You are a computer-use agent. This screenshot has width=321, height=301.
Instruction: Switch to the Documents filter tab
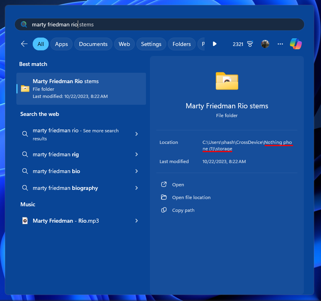[x=93, y=44]
